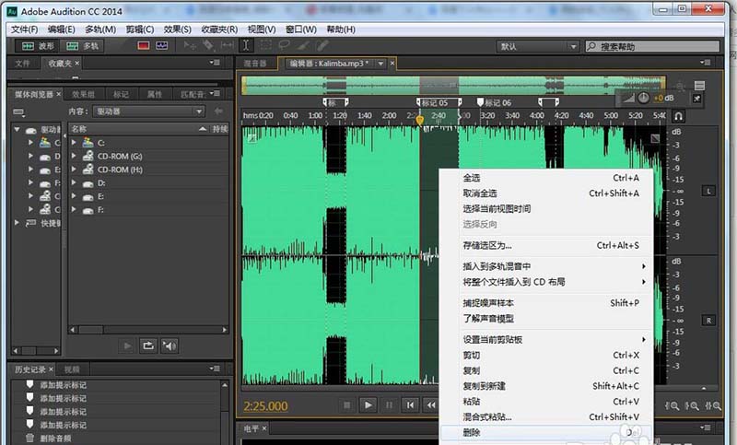
Task: Click the media browser back arrow
Action: pos(218,111)
